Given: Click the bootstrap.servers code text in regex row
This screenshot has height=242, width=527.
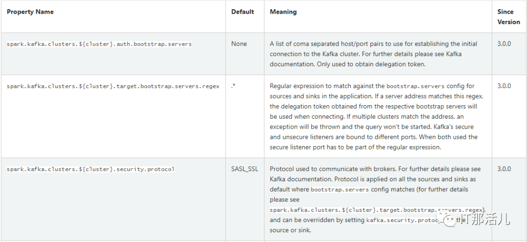Looking at the screenshot, I should [415, 86].
